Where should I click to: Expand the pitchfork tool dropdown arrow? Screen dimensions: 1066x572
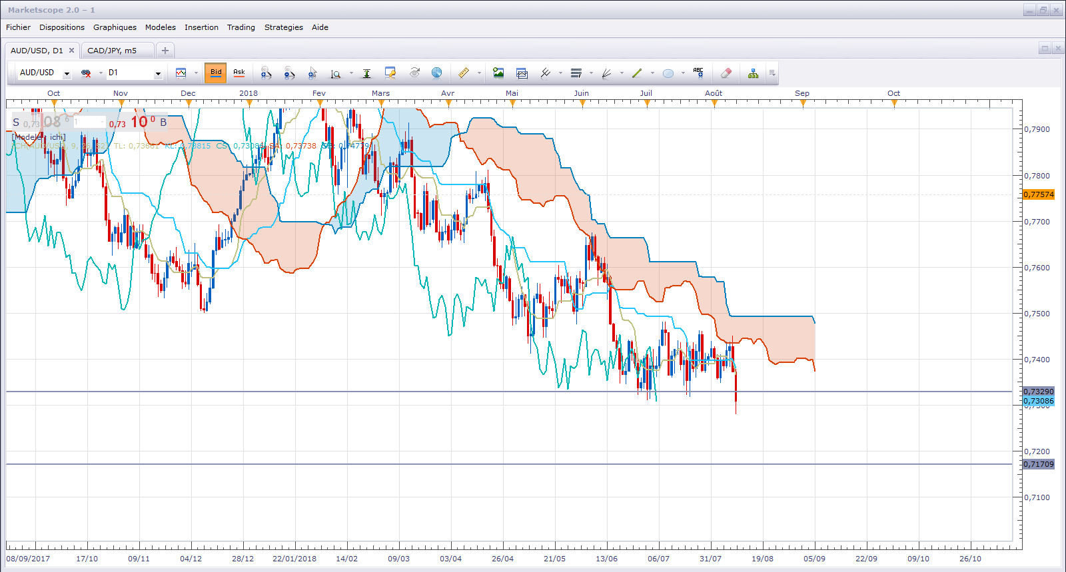coord(560,73)
